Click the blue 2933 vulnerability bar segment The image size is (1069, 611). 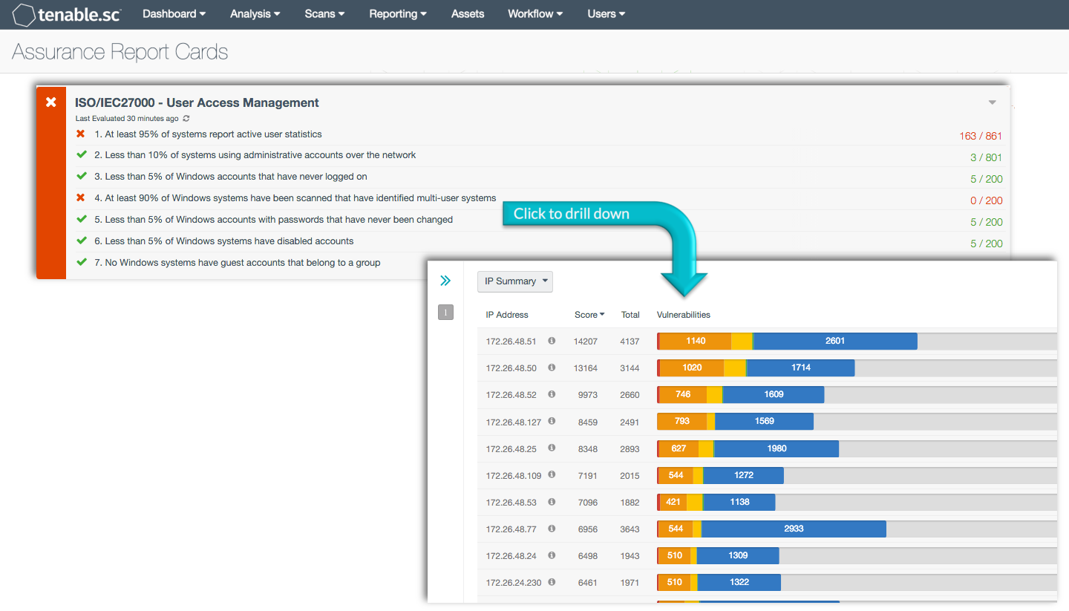[x=794, y=529]
